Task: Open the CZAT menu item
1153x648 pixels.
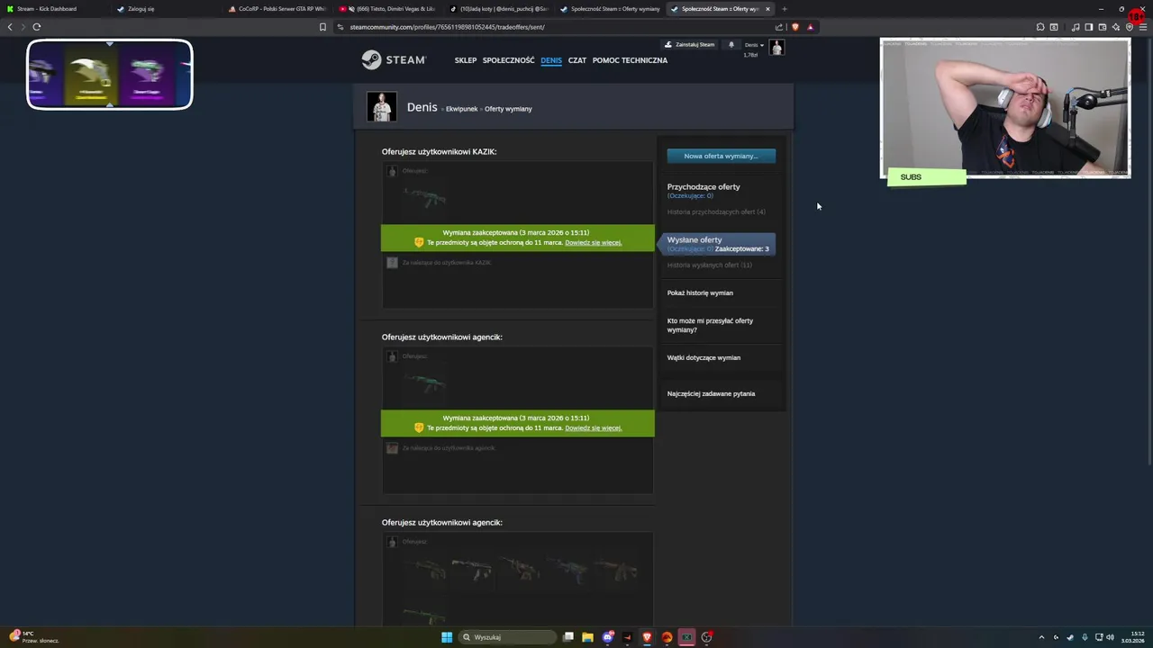Action: coord(577,60)
